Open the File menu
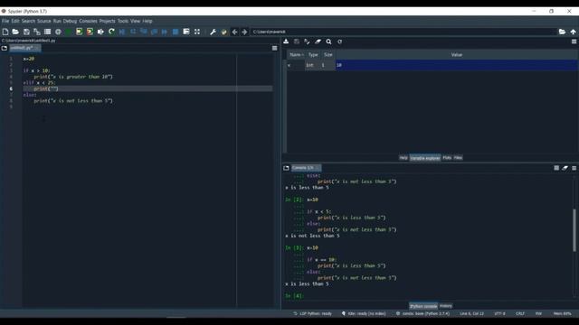The width and height of the screenshot is (579, 325). [x=5, y=21]
